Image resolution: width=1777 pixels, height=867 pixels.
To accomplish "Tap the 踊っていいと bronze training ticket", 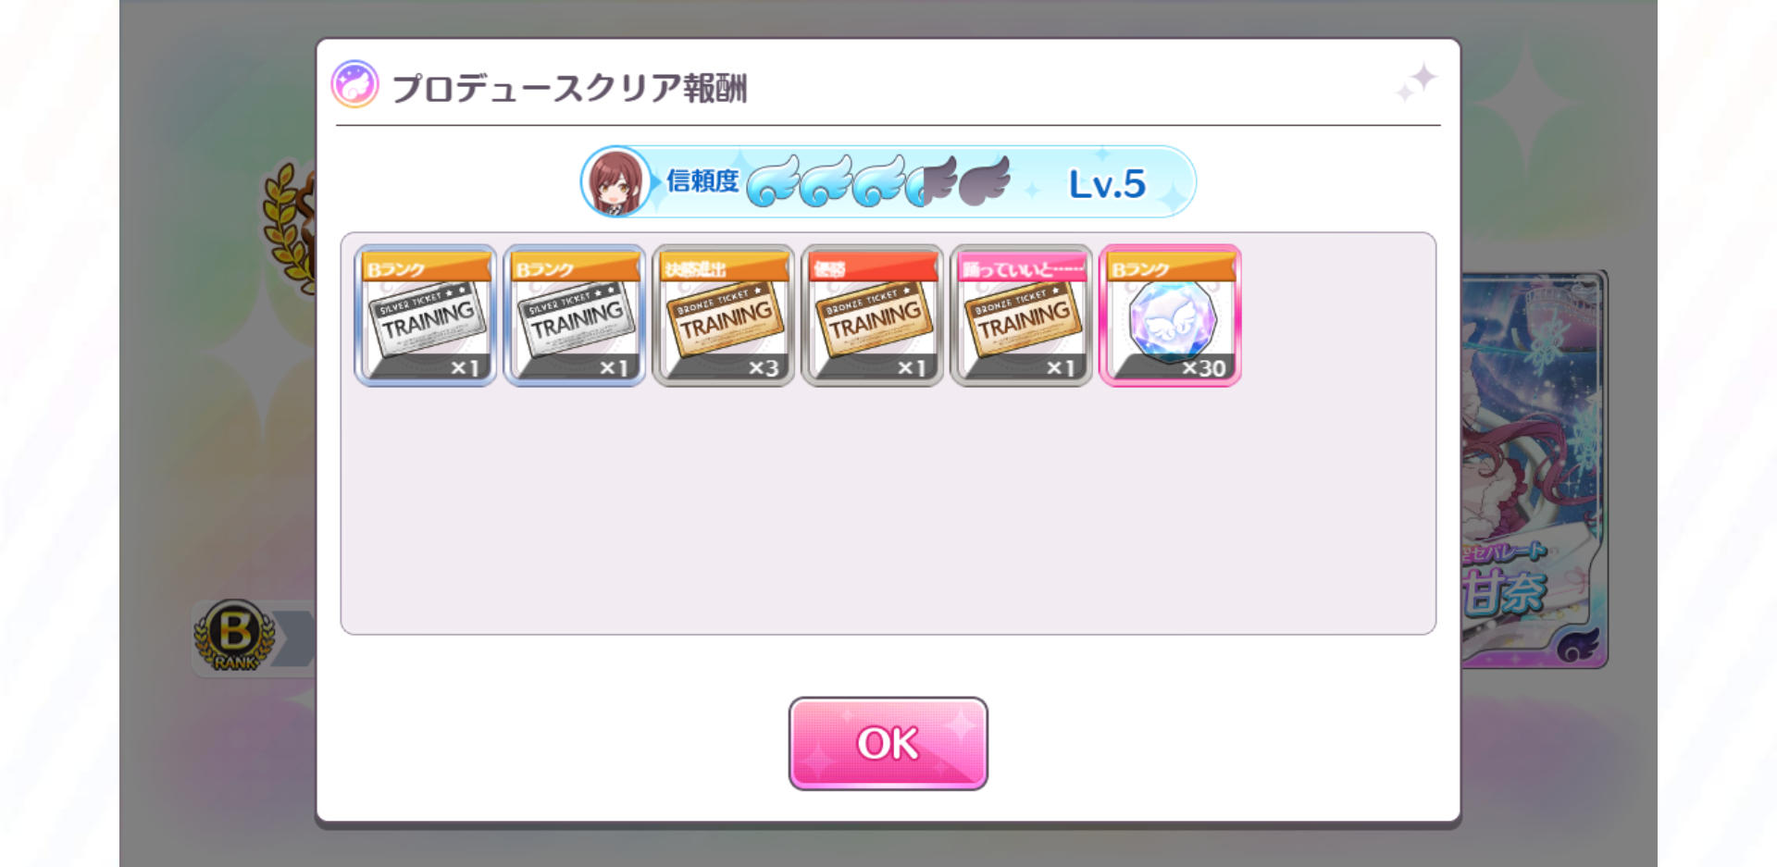I will [x=1022, y=316].
